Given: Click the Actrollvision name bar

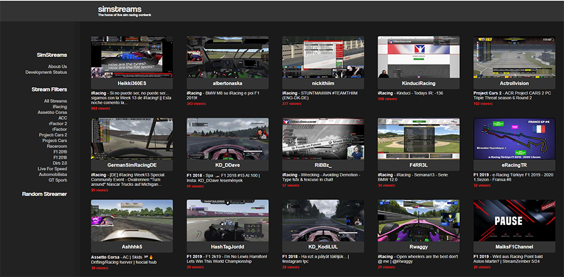Looking at the screenshot, I should click(514, 83).
